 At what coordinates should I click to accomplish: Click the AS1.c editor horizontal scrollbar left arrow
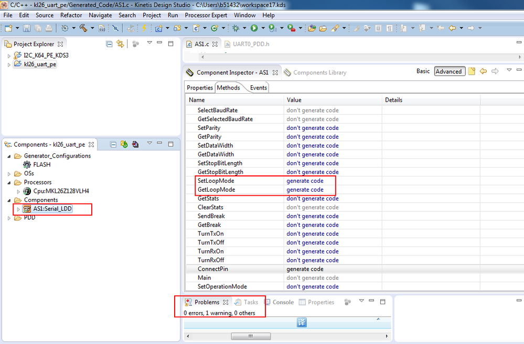(x=202, y=57)
